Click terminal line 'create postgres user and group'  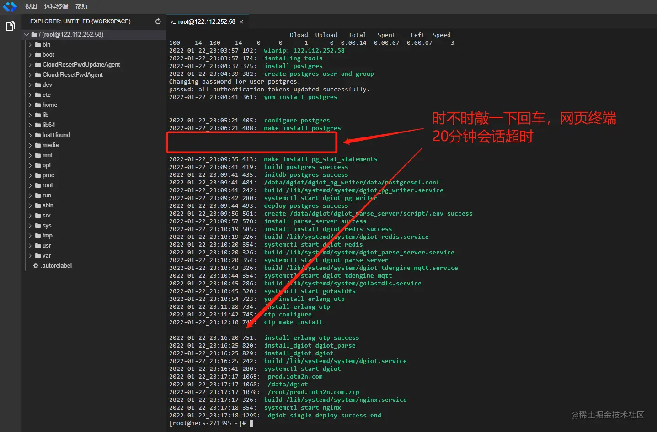[319, 74]
